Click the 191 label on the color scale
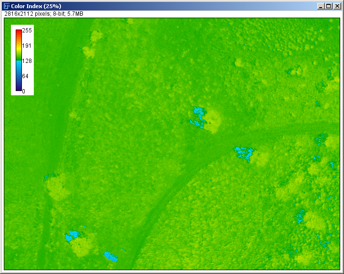The height and width of the screenshot is (274, 344). pyautogui.click(x=27, y=46)
